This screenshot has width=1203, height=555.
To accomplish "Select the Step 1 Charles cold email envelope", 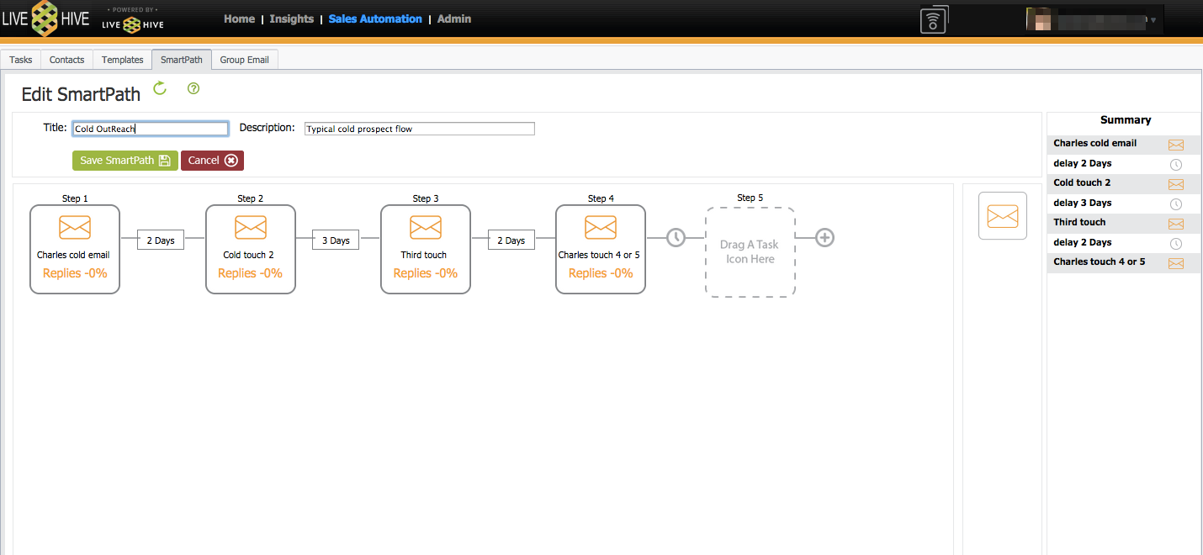I will point(75,227).
